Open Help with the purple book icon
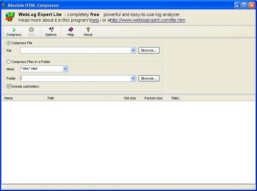 click(x=71, y=30)
